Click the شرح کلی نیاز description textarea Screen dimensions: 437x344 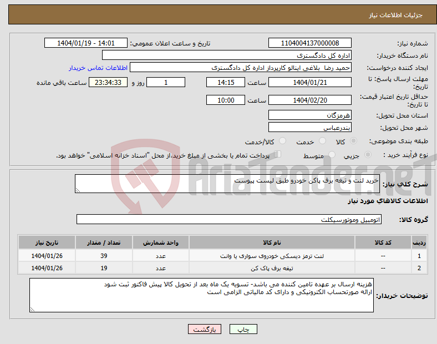(227, 184)
